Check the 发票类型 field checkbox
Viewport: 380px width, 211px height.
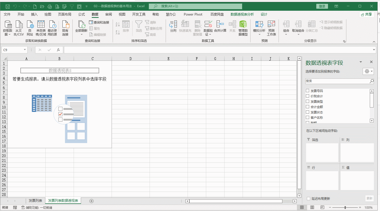(308, 101)
